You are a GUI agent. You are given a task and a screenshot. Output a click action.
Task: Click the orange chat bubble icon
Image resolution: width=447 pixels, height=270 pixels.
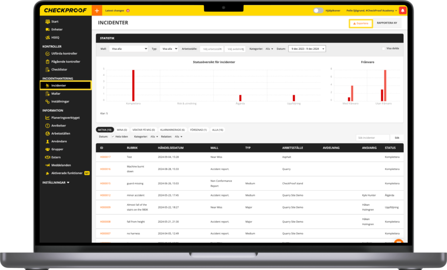[398, 243]
